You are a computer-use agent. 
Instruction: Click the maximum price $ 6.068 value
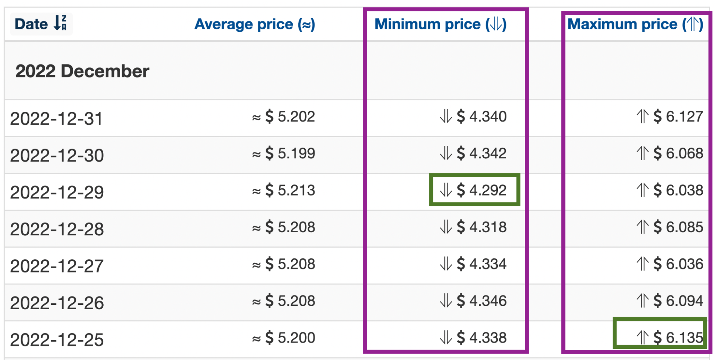coord(678,153)
